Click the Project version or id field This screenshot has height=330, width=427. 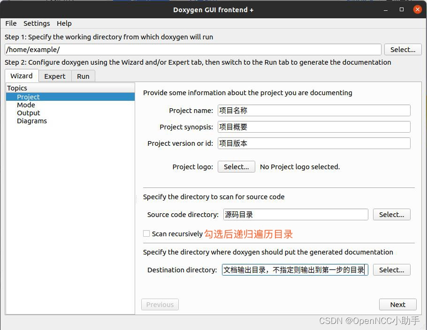click(x=314, y=143)
